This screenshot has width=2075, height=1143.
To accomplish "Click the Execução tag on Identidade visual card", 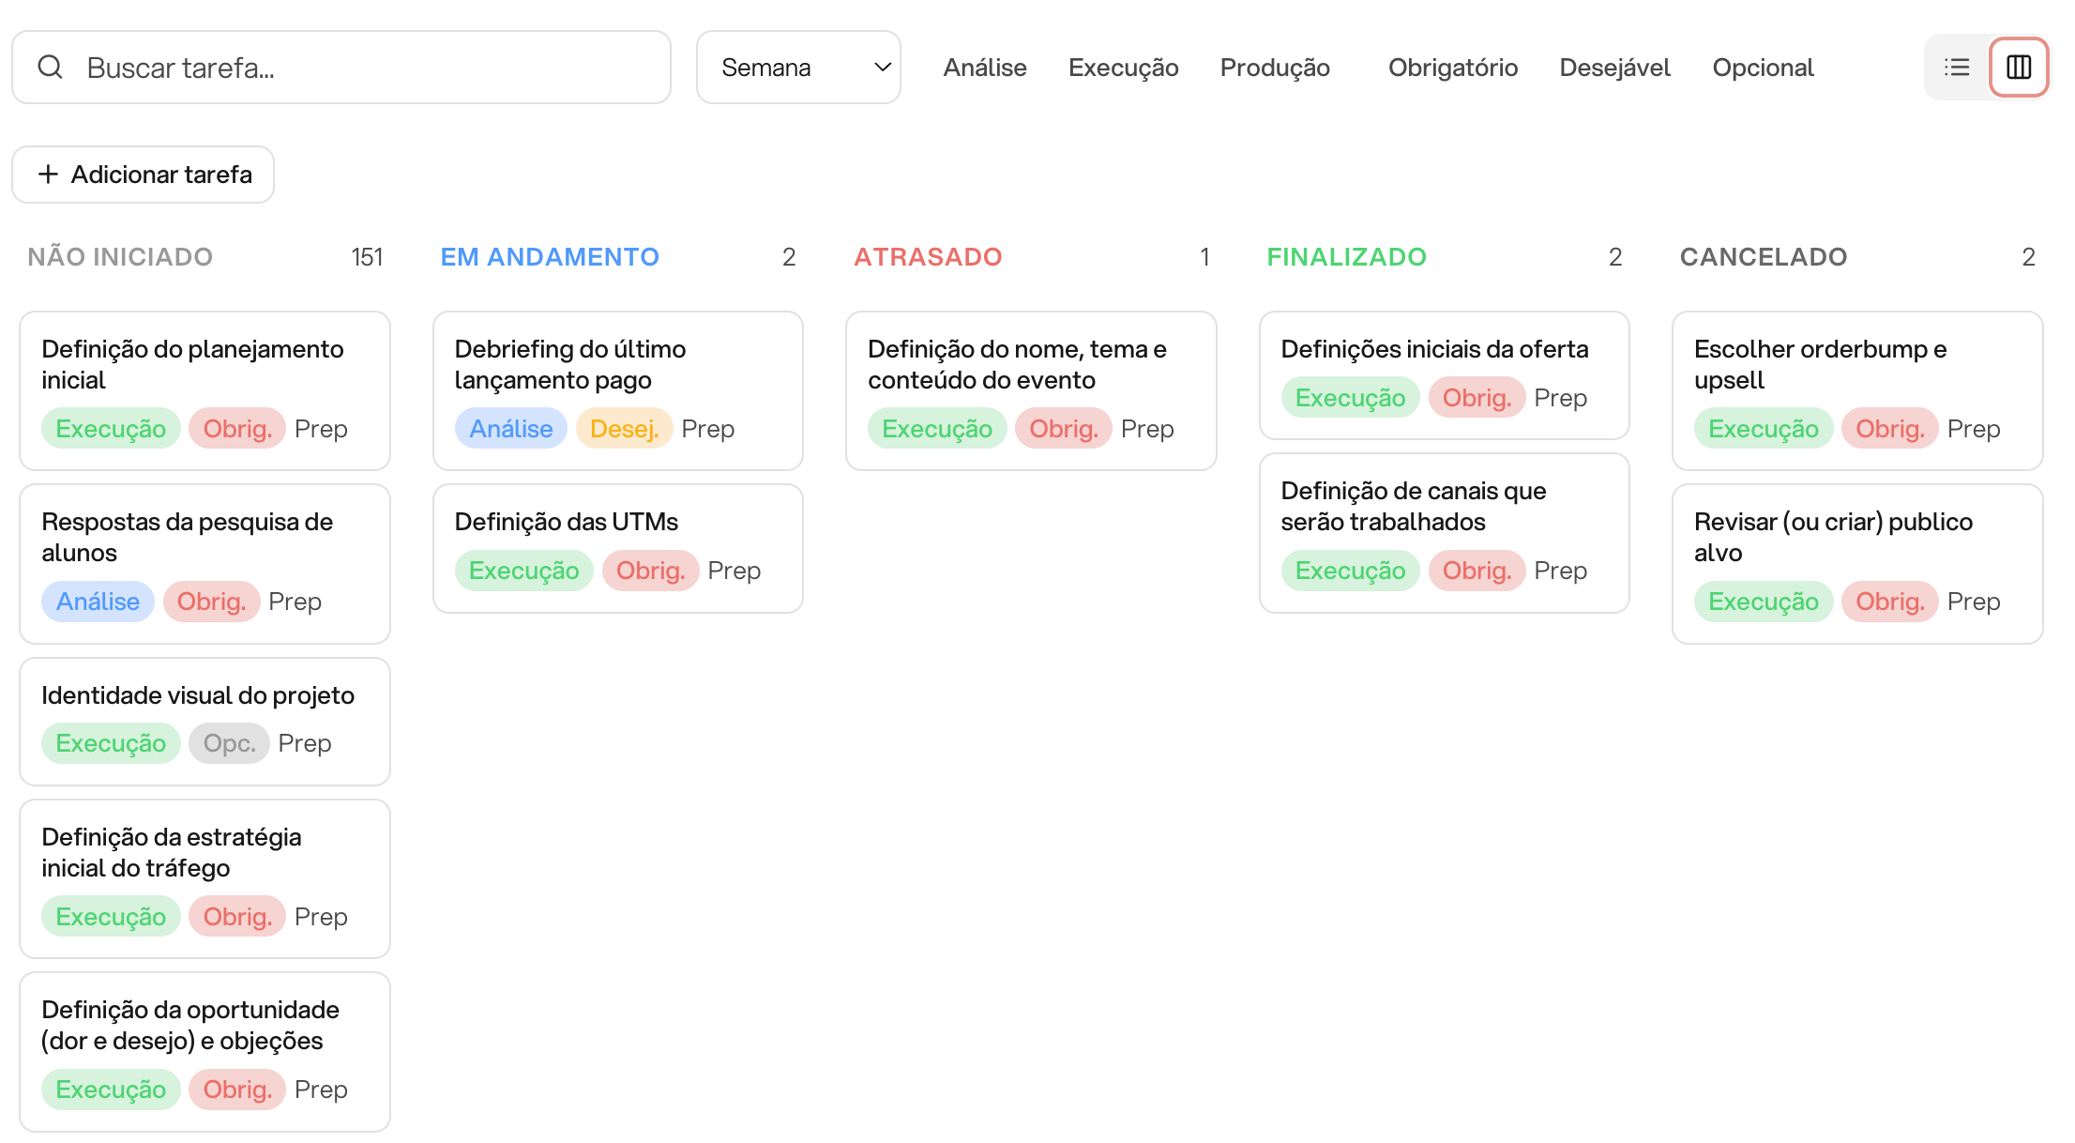I will point(111,742).
